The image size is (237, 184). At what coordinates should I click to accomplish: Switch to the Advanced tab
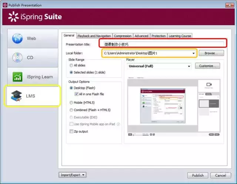point(141,36)
